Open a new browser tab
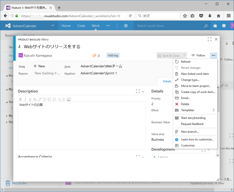Viewport: 234px width, 192px height. [59, 8]
